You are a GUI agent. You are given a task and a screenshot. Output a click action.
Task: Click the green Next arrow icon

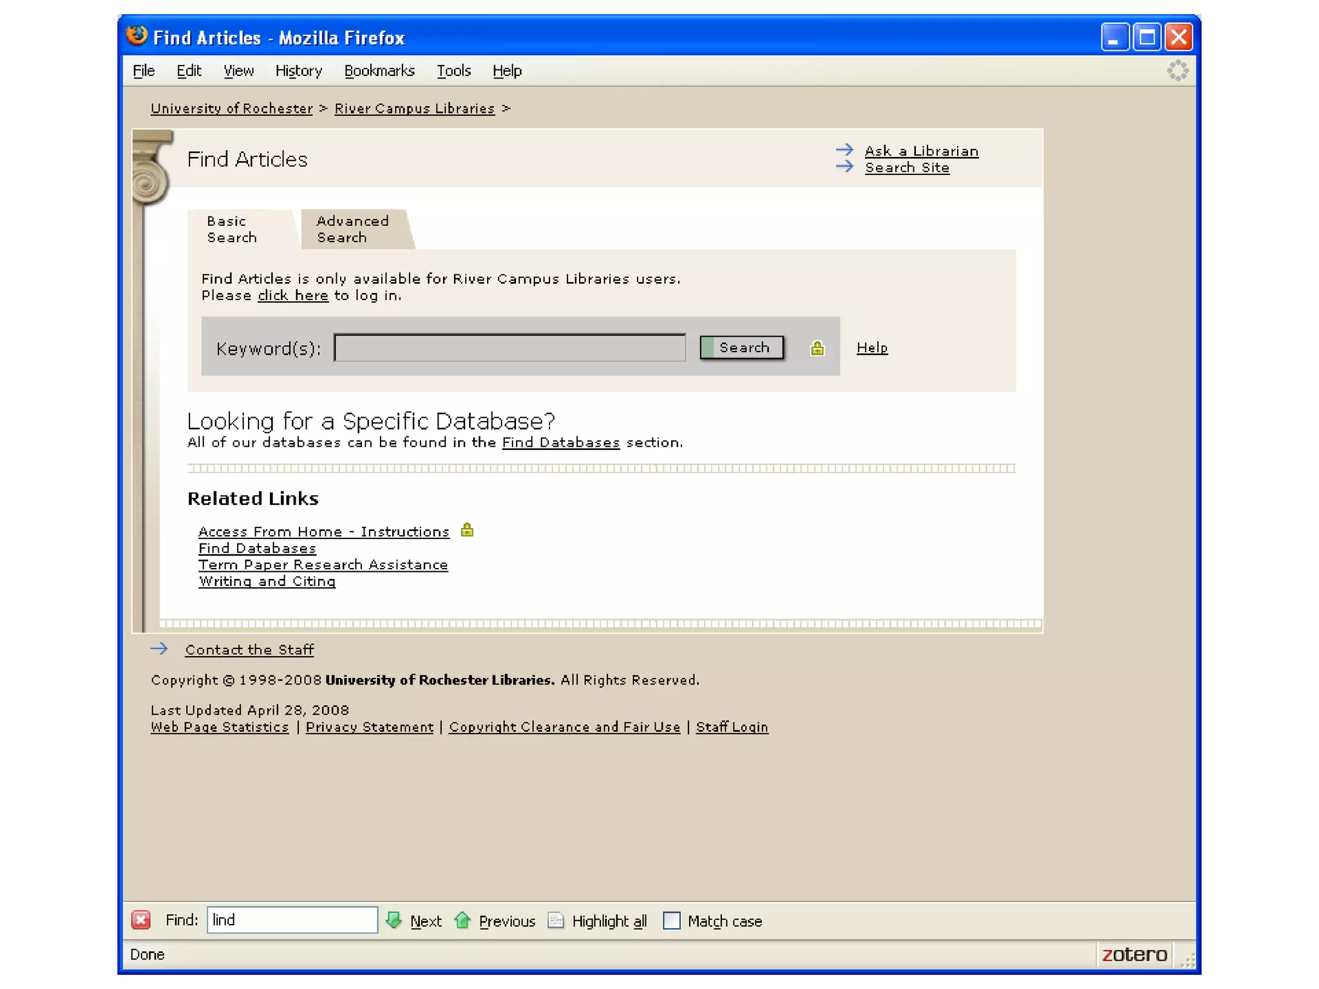pyautogui.click(x=394, y=920)
